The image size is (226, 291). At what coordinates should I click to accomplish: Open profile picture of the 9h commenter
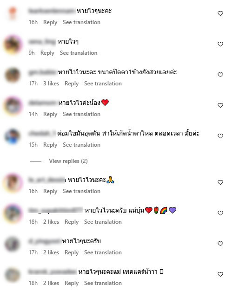(13, 45)
